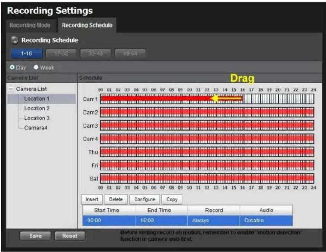This screenshot has width=326, height=252.
Task: Click the Cam2 schedule timeline bar
Action: [207, 112]
